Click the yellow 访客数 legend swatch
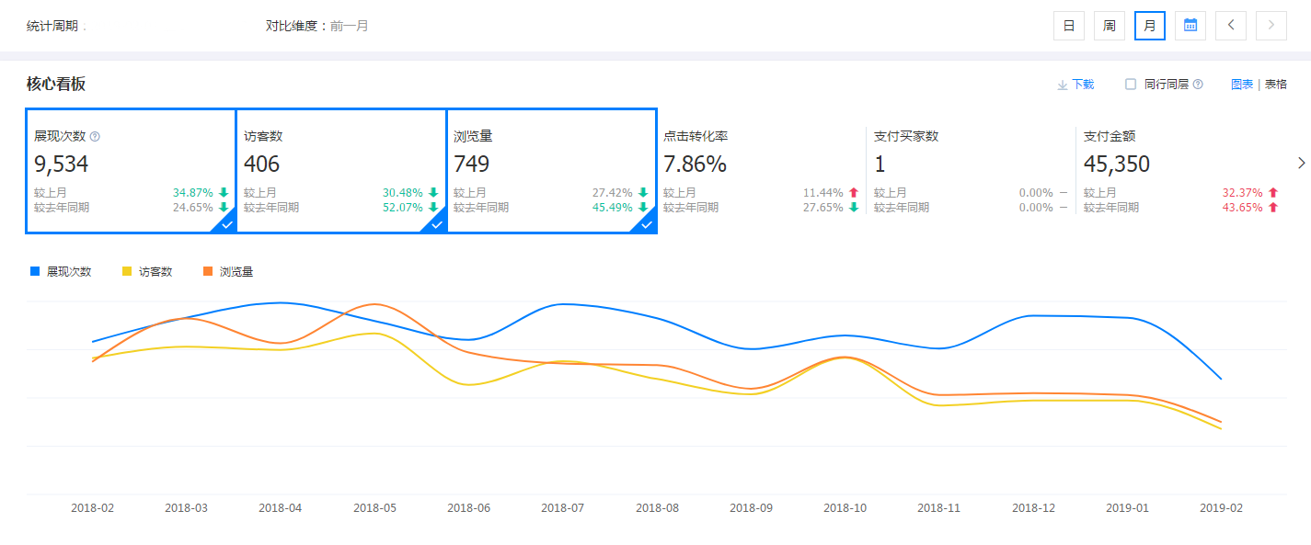The height and width of the screenshot is (545, 1311). pyautogui.click(x=128, y=271)
